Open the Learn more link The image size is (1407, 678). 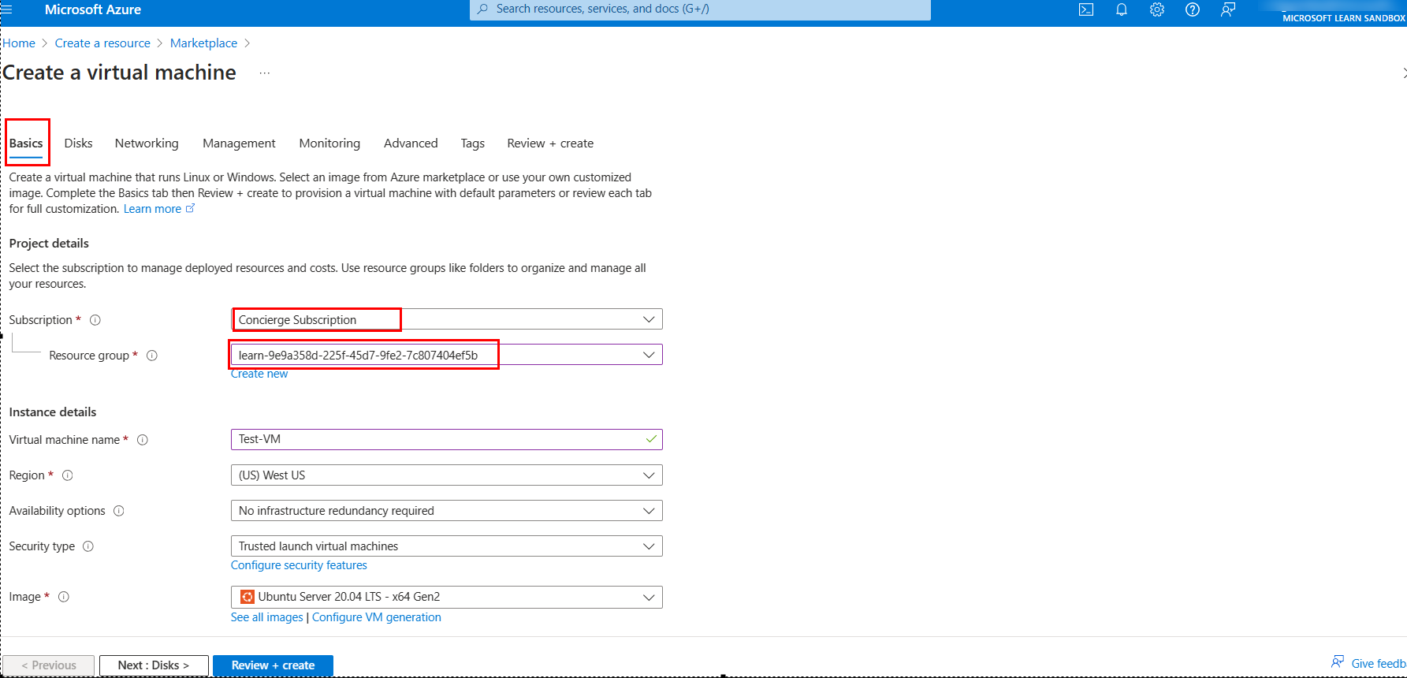pos(152,209)
